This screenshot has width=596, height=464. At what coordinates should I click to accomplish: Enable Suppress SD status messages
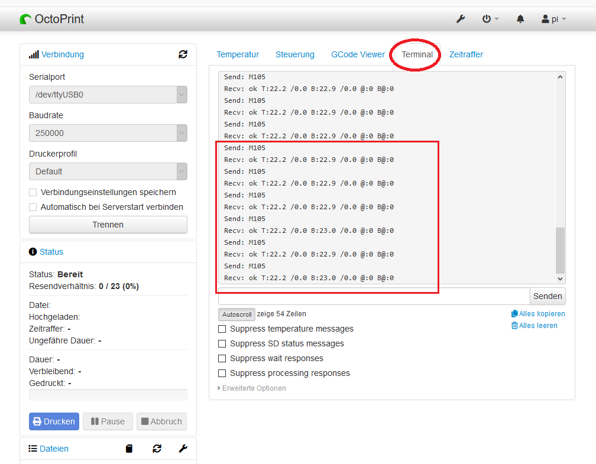coord(222,343)
